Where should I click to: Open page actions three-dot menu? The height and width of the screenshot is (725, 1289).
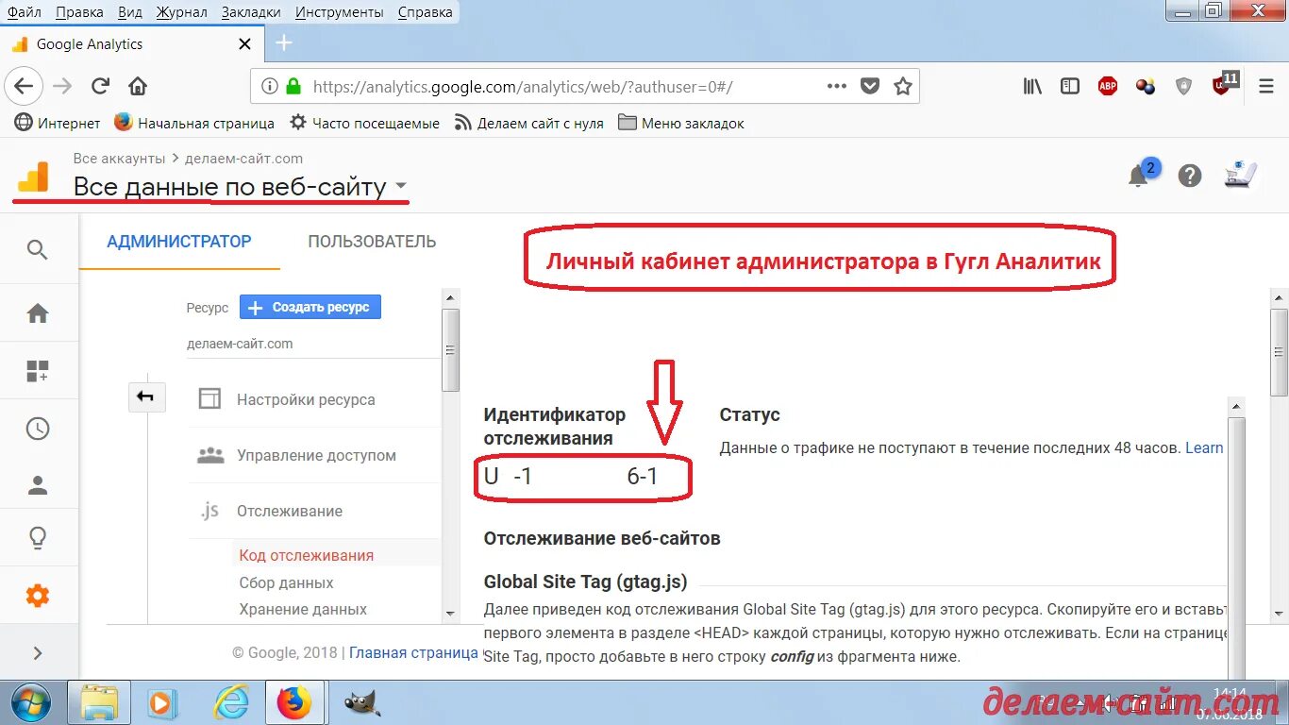[837, 86]
